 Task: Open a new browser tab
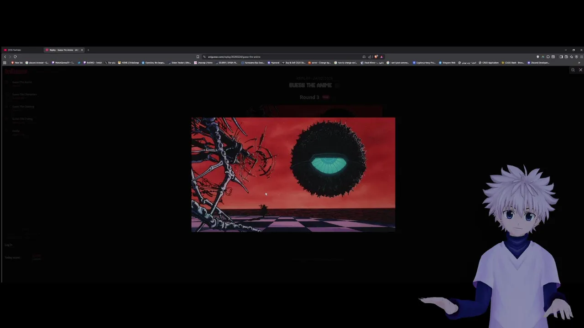88,50
